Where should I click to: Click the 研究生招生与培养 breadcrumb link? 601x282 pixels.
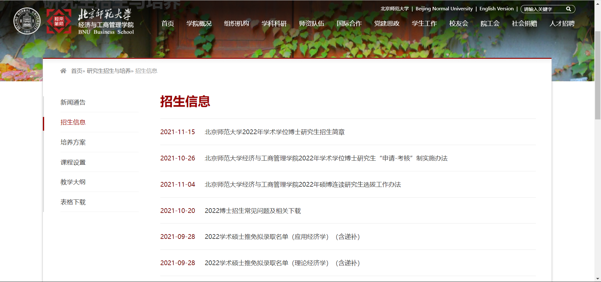tap(108, 71)
